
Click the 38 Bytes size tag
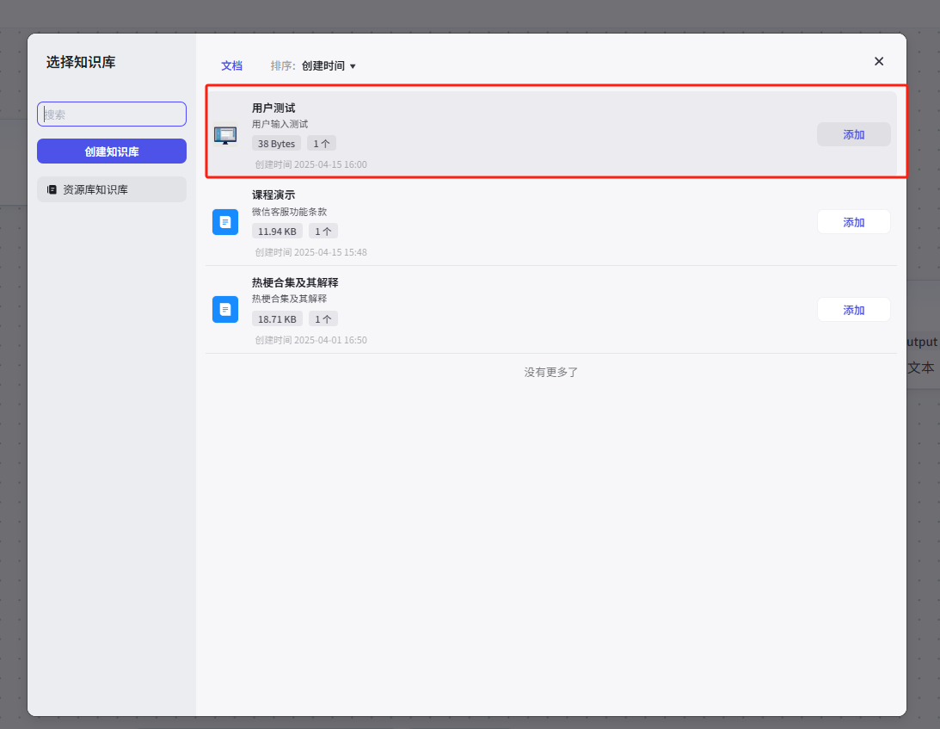coord(276,144)
